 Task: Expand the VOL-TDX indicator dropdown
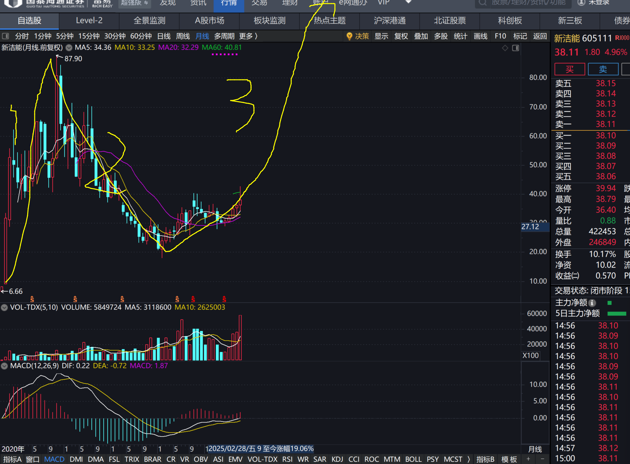click(x=4, y=307)
